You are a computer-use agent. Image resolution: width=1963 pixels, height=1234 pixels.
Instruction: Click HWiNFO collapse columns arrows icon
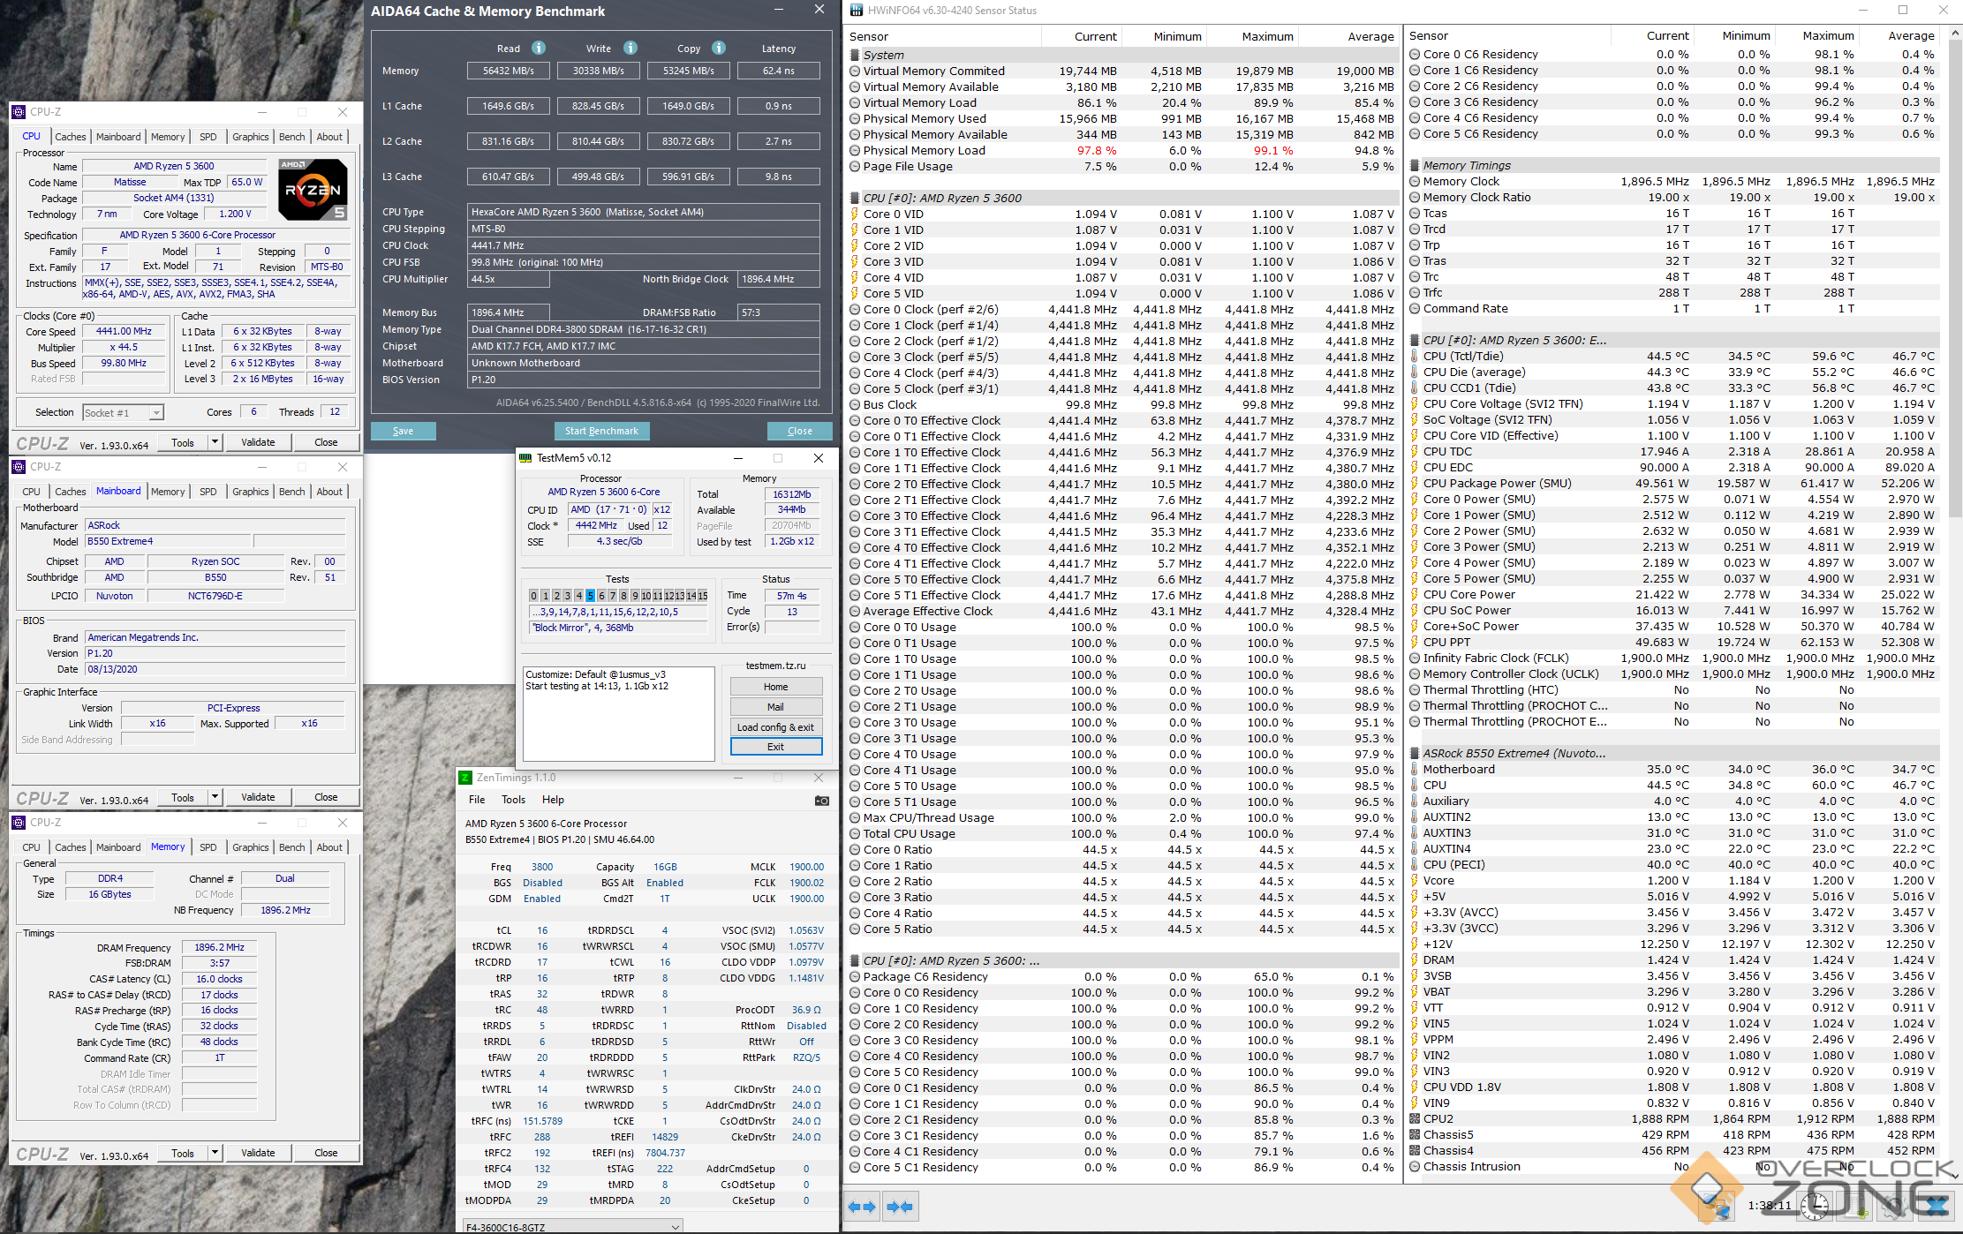coord(900,1207)
